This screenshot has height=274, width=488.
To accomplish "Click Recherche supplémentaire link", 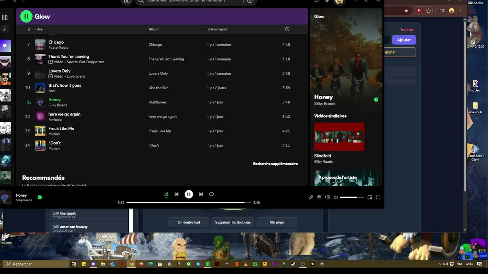I will click(275, 164).
